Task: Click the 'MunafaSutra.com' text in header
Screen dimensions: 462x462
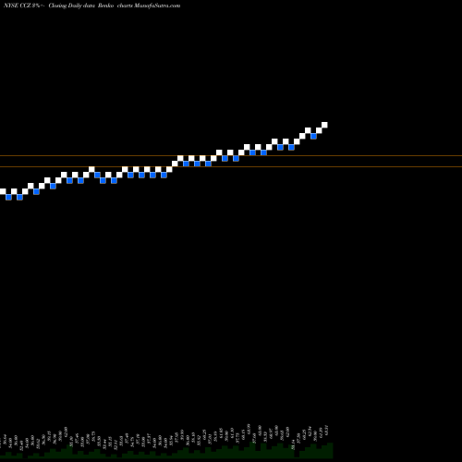Action: (157, 6)
